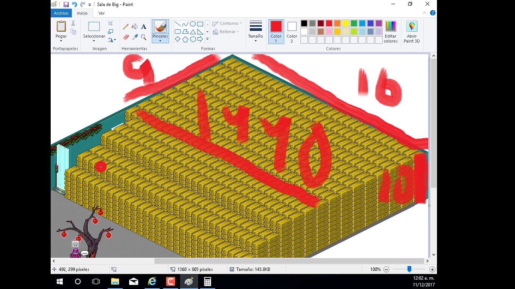Choose the Pentagon shape
The width and height of the screenshot is (515, 289).
coord(185,39)
